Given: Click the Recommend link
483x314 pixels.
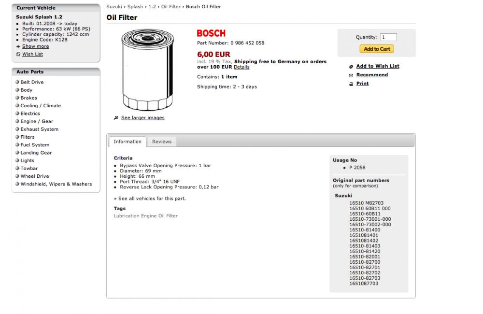Looking at the screenshot, I should point(372,74).
